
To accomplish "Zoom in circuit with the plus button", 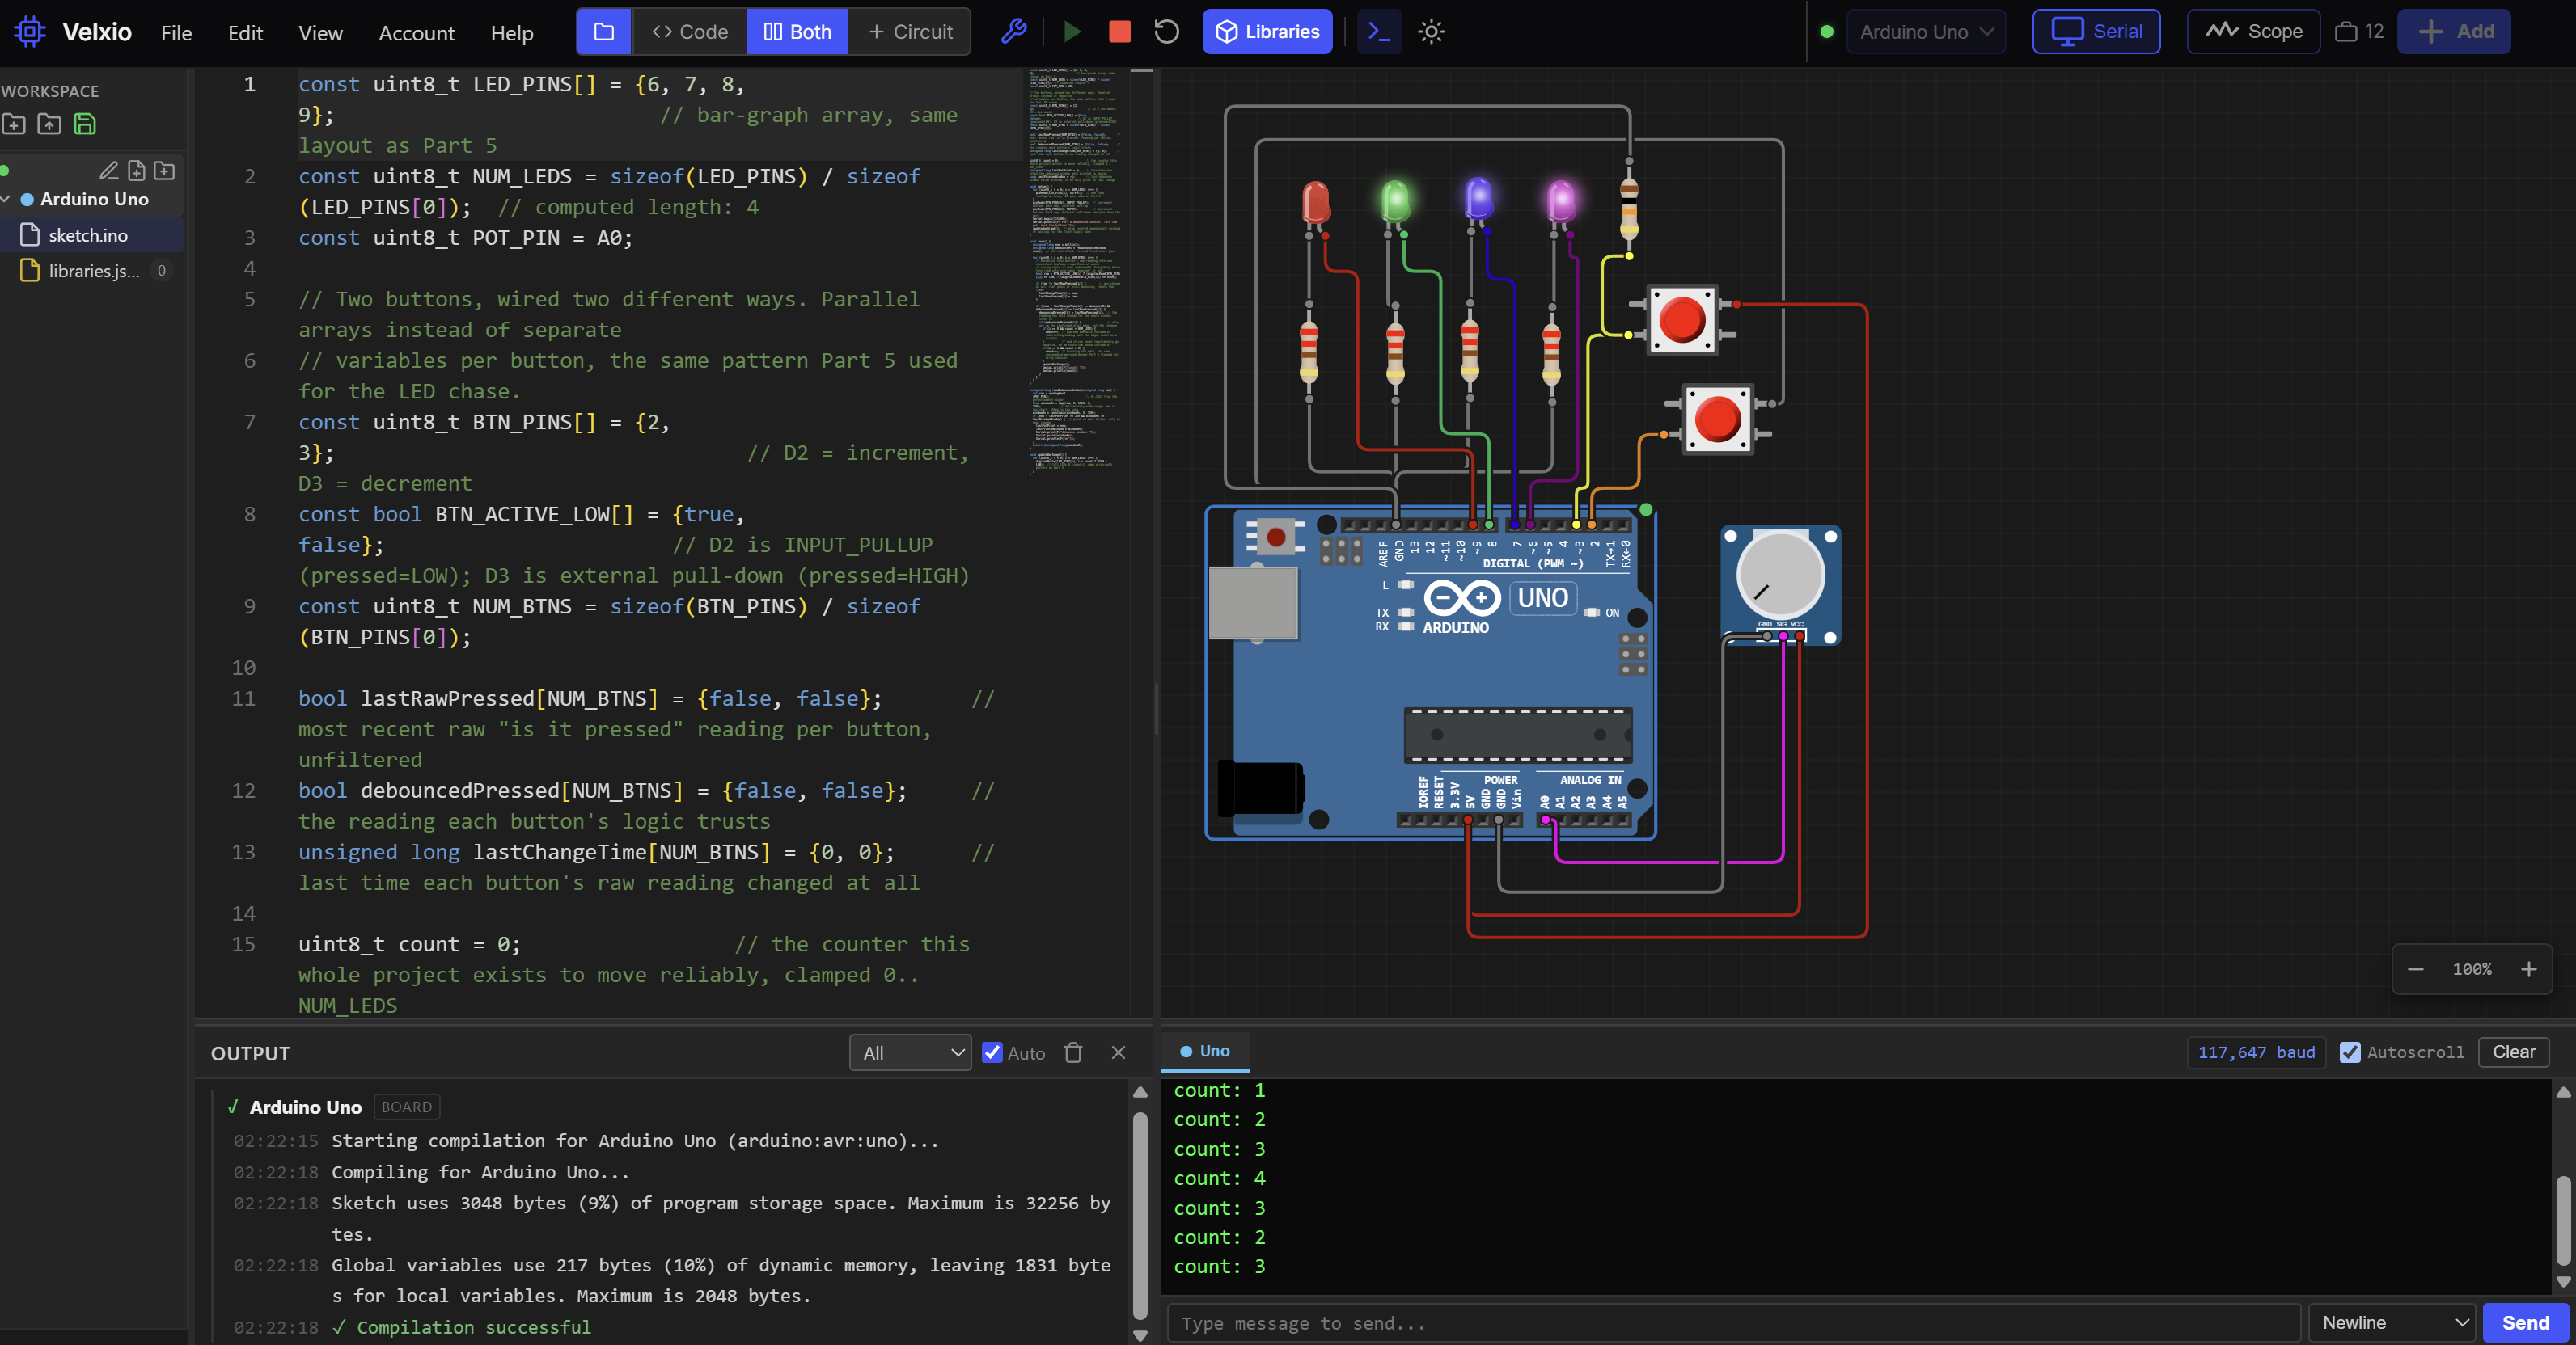I will click(x=2528, y=969).
